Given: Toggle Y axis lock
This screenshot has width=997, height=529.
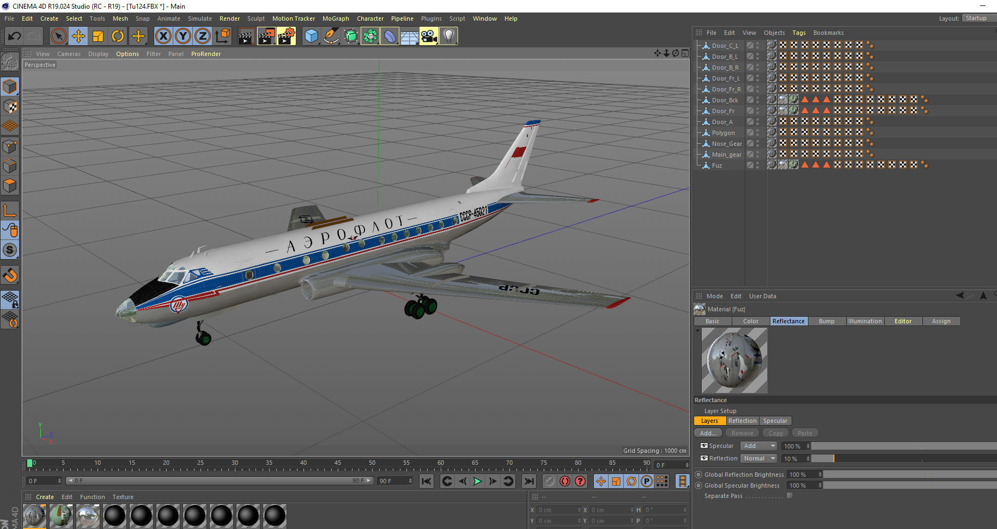Looking at the screenshot, I should click(x=183, y=36).
